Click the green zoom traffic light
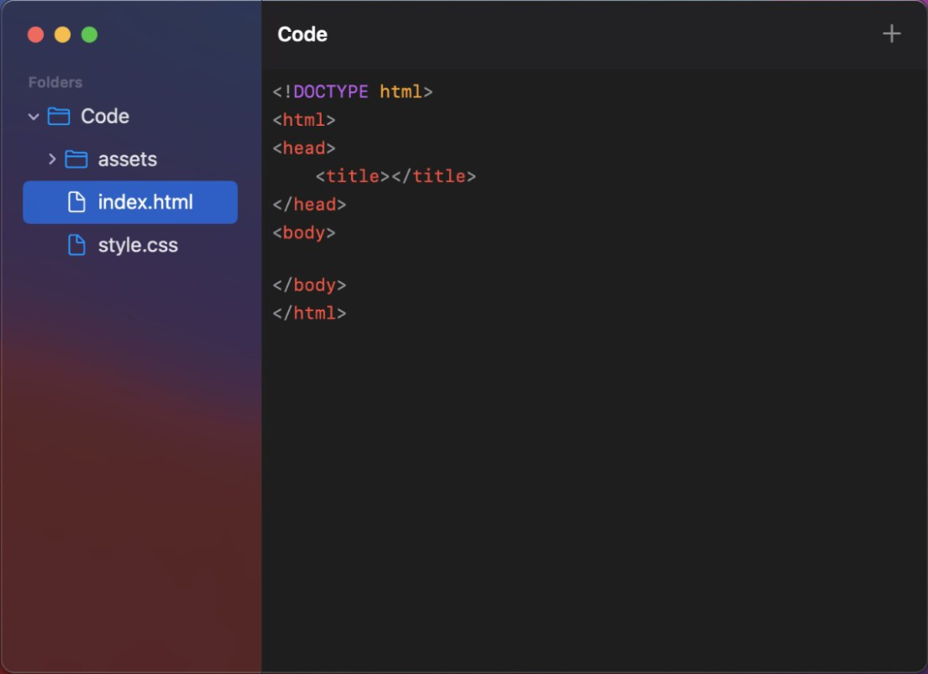Screen dimensions: 928x674 [x=89, y=34]
